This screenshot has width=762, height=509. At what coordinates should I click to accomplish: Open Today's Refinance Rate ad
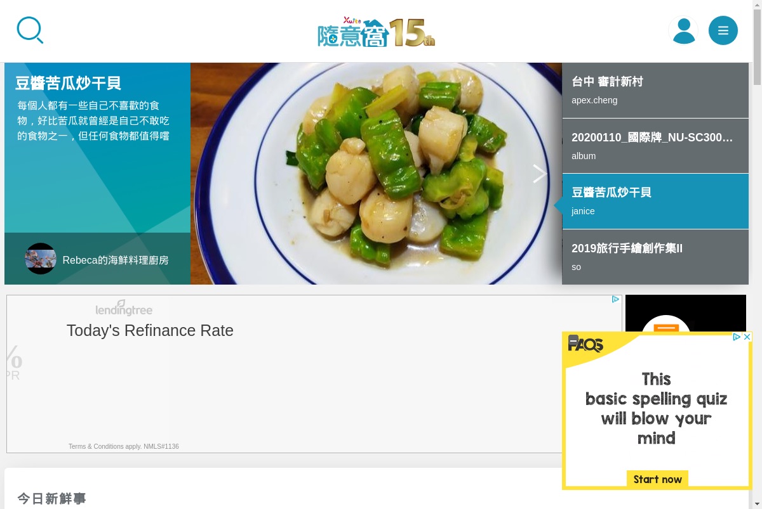point(150,330)
